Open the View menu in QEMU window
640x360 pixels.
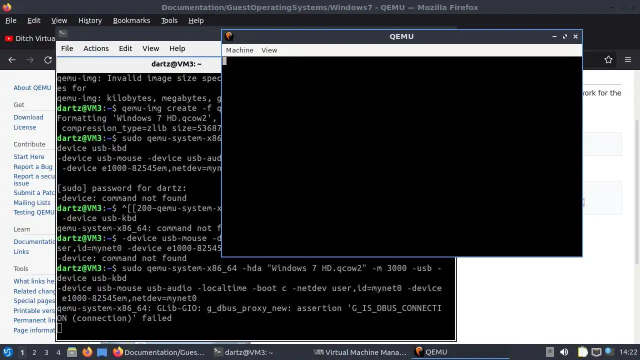point(269,50)
